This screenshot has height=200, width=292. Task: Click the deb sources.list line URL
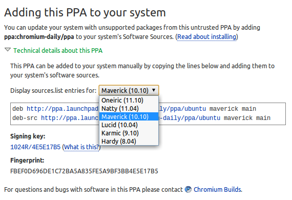[116, 109]
